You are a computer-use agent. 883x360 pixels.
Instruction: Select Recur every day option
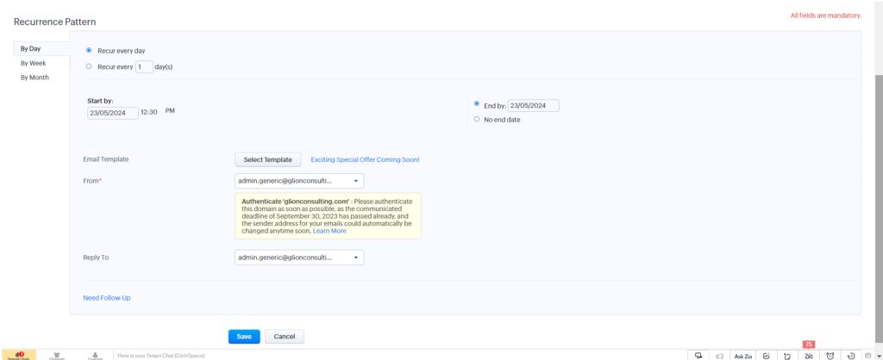coord(89,51)
